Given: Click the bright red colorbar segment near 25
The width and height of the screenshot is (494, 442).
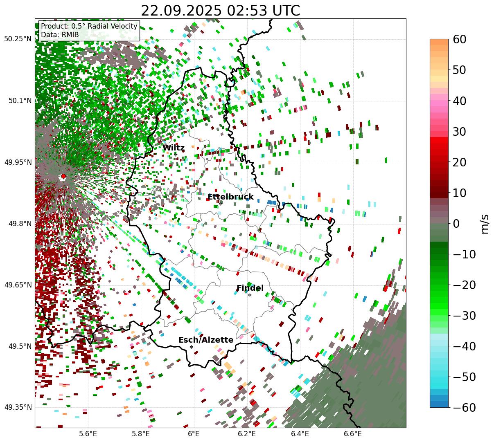Looking at the screenshot, I should click(x=439, y=147).
